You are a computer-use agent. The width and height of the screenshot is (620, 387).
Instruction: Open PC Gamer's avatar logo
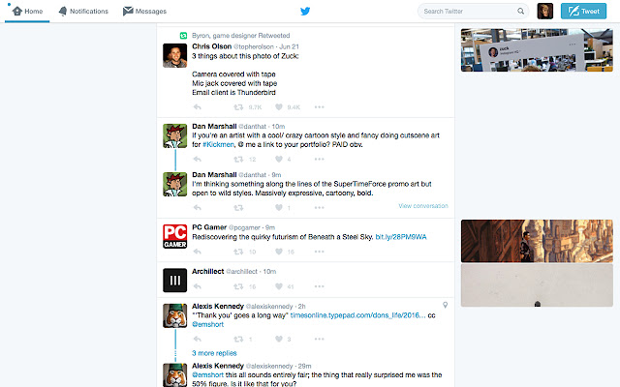point(174,236)
